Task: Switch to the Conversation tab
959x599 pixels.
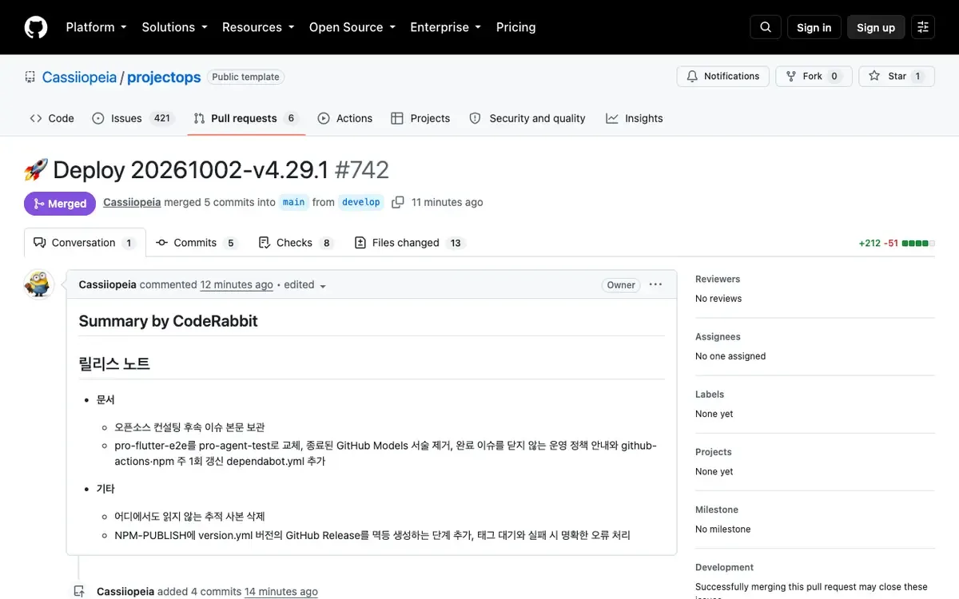Action: [x=85, y=243]
